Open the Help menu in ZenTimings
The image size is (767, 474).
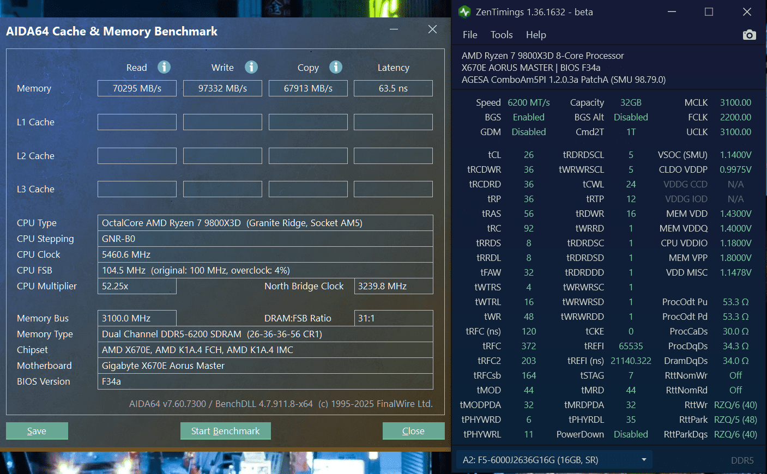click(536, 35)
